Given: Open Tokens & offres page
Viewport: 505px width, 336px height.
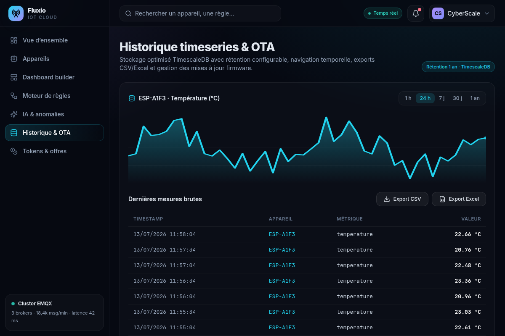Looking at the screenshot, I should 54,151.
